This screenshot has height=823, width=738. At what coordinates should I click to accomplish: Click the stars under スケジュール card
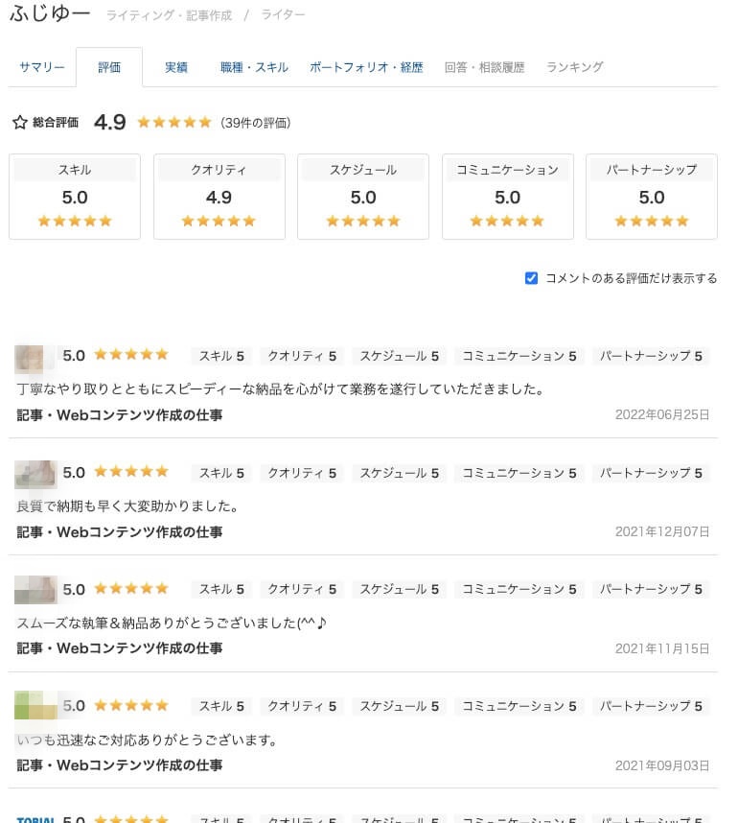pyautogui.click(x=363, y=221)
